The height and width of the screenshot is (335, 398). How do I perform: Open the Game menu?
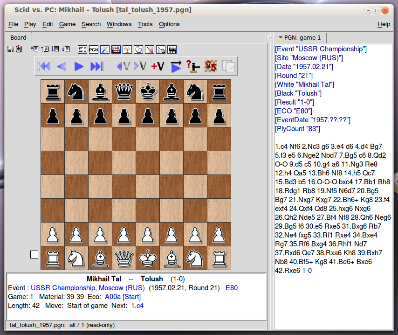pyautogui.click(x=67, y=24)
